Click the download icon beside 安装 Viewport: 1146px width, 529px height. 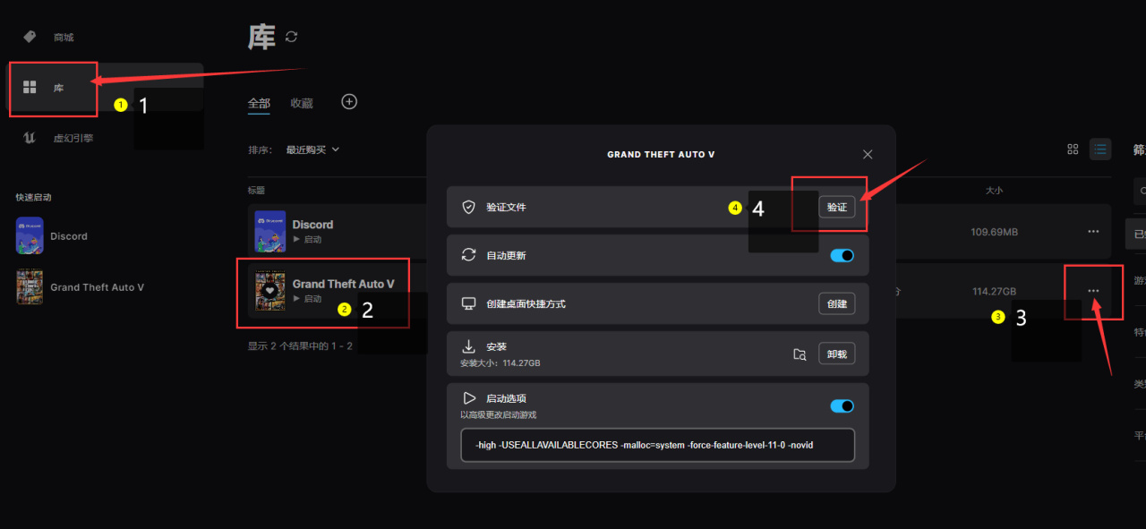(x=468, y=346)
